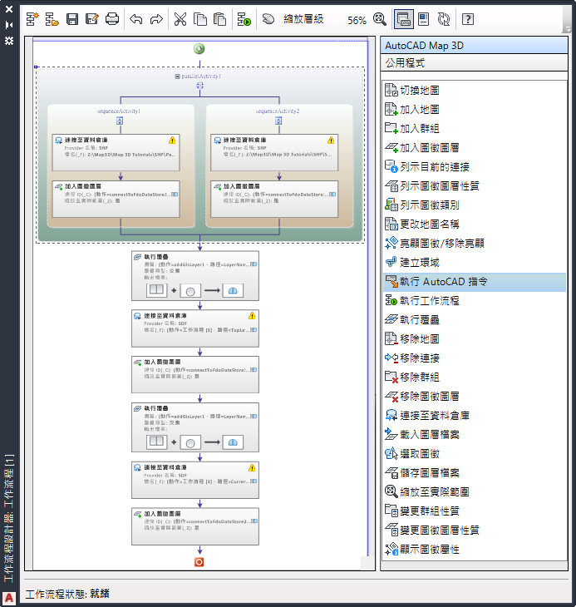Select the 連接至資料倉庫 activity in the list
This screenshot has width=576, height=607.
pyautogui.click(x=475, y=416)
